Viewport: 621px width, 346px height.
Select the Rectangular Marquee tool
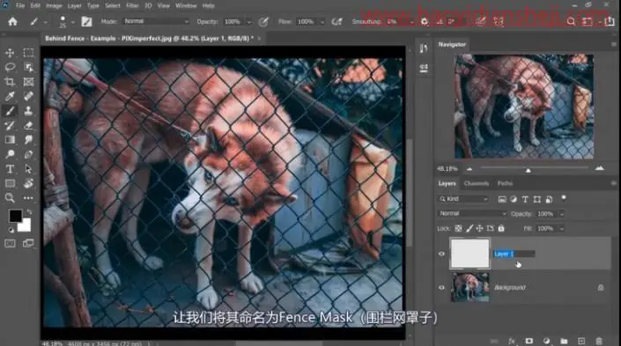28,53
